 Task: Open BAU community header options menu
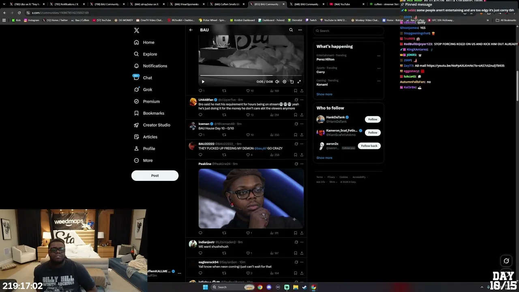[300, 30]
